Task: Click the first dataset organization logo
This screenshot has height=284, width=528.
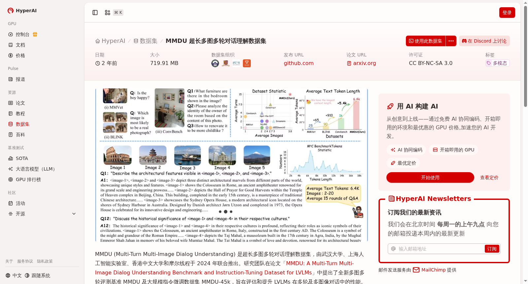Action: pyautogui.click(x=215, y=63)
